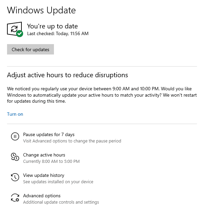Image resolution: width=201 pixels, height=219 pixels.
Task: Click the Windows Update page heading
Action: tap(41, 10)
